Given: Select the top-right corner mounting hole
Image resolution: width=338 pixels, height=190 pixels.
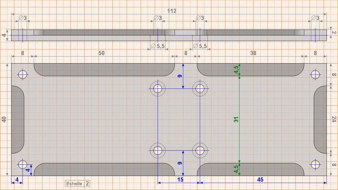Looking at the screenshot, I should [x=315, y=75].
